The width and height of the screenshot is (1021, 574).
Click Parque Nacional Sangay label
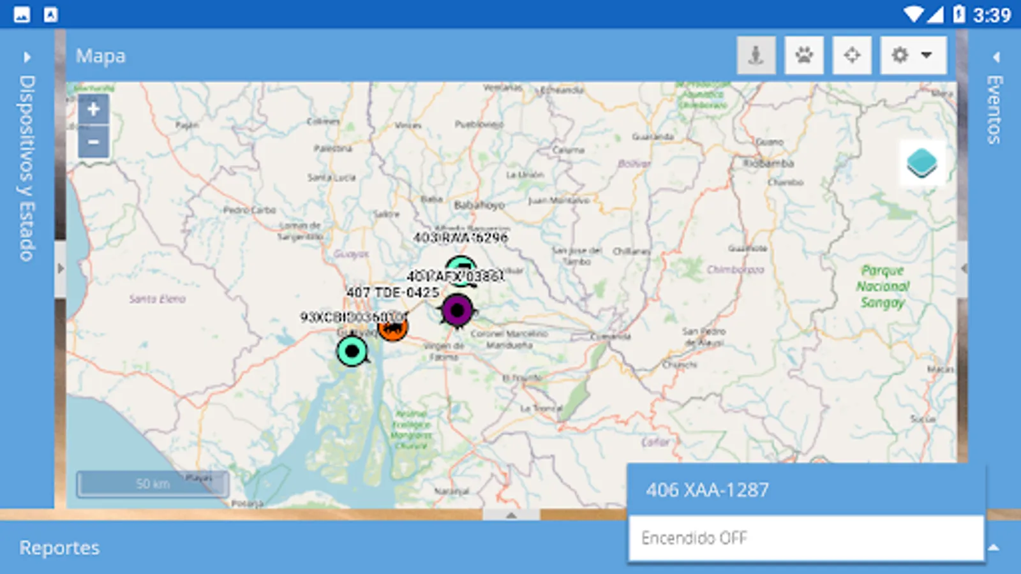pyautogui.click(x=883, y=286)
